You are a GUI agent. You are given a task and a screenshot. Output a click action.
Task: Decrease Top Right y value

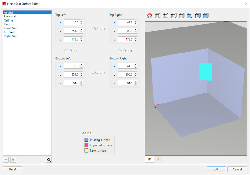click(x=136, y=32)
